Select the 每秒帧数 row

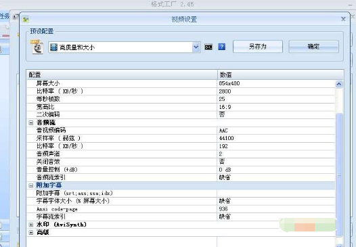tap(181, 99)
